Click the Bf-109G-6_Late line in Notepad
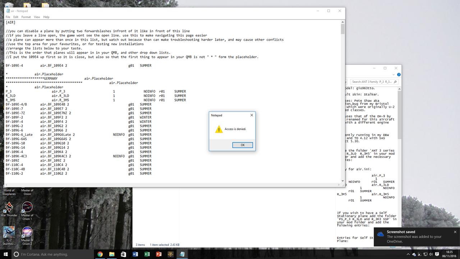The width and height of the screenshot is (460, 259). [78, 135]
